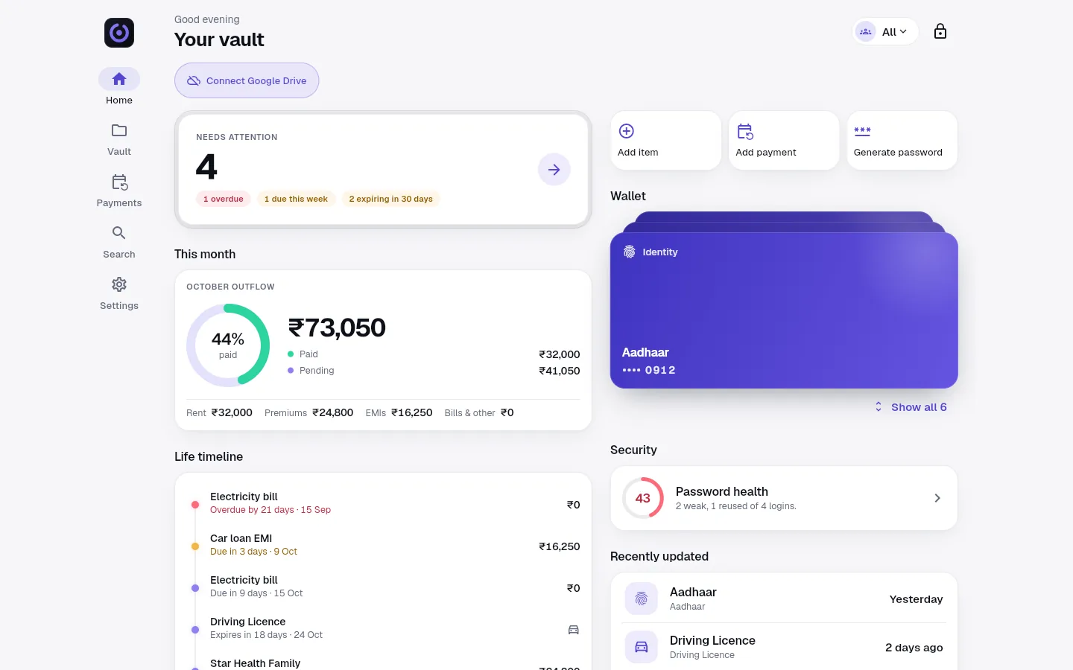Open the Electricity bill due 15 Oct entry

pos(383,587)
